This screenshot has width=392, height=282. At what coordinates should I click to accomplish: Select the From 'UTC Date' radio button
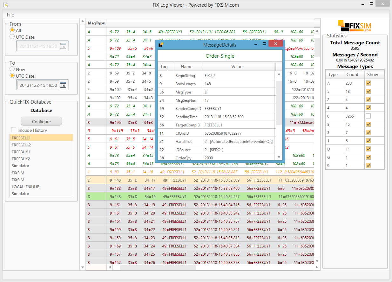click(12, 37)
